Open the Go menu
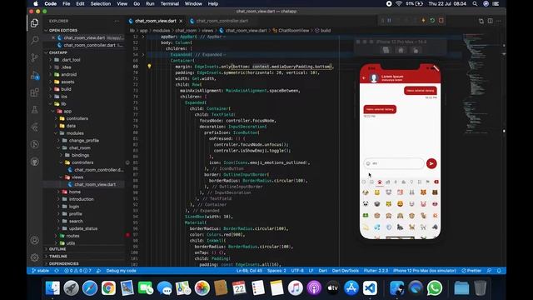This screenshot has height=300, width=533. click(137, 3)
